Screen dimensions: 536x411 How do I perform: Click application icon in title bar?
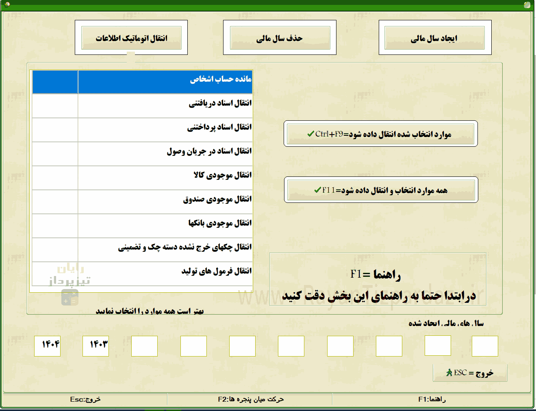tap(7, 4)
